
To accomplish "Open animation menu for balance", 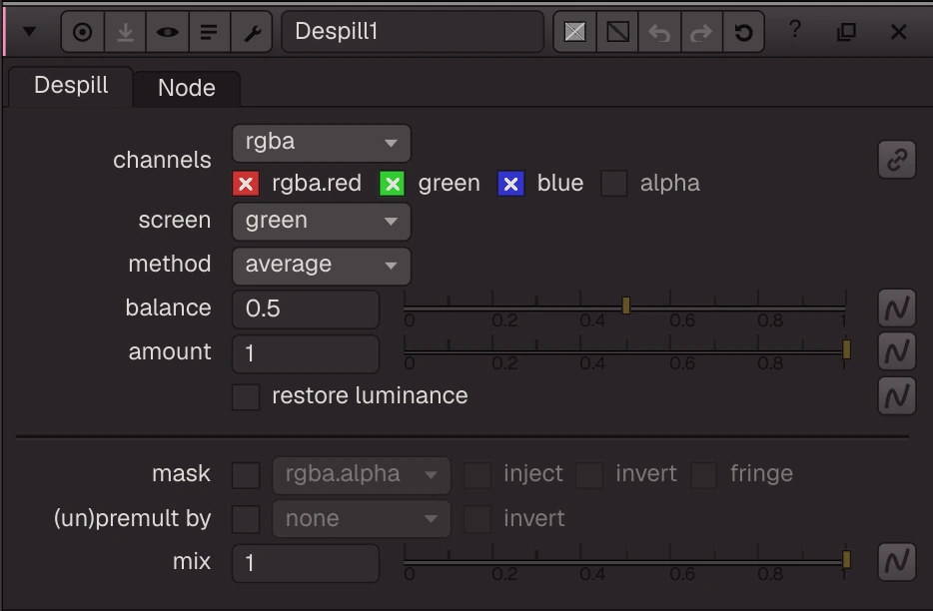I will (897, 308).
